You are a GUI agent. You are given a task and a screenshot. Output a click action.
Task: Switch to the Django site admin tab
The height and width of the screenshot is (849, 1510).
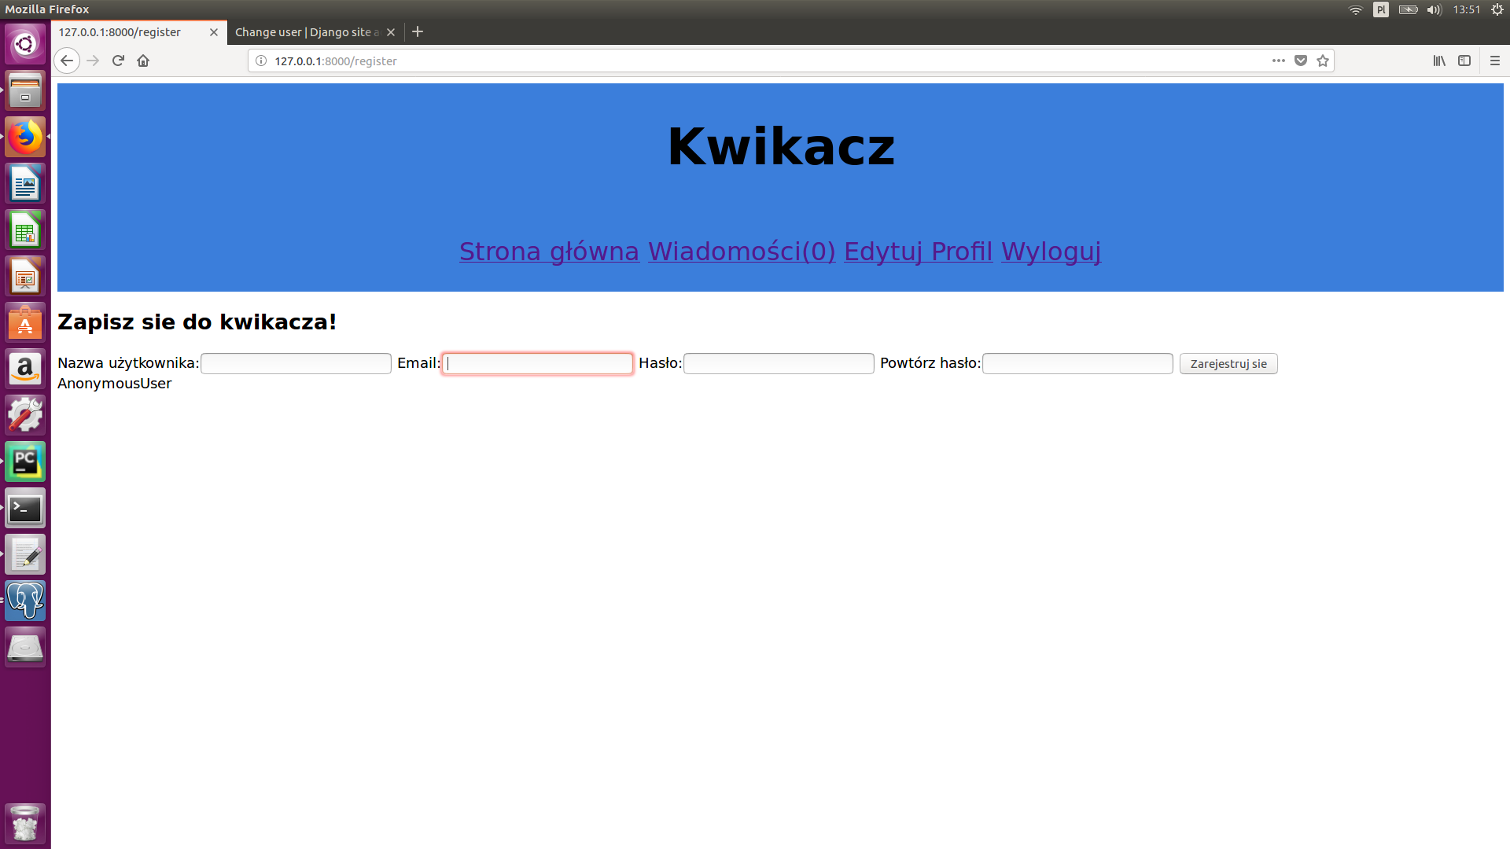coord(307,32)
